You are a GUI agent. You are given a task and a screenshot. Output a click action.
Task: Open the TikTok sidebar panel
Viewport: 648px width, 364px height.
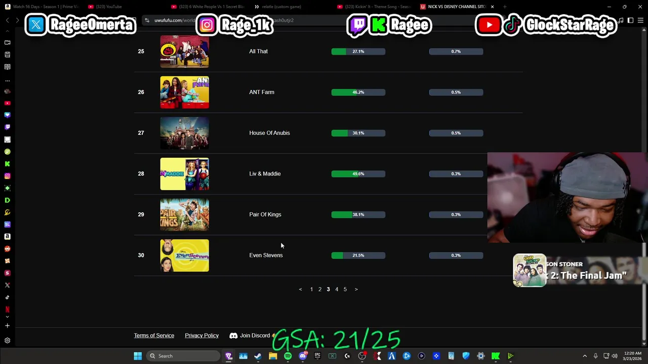pyautogui.click(x=7, y=297)
